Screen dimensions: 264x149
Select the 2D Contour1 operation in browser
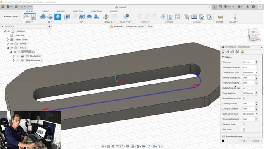coord(34,60)
